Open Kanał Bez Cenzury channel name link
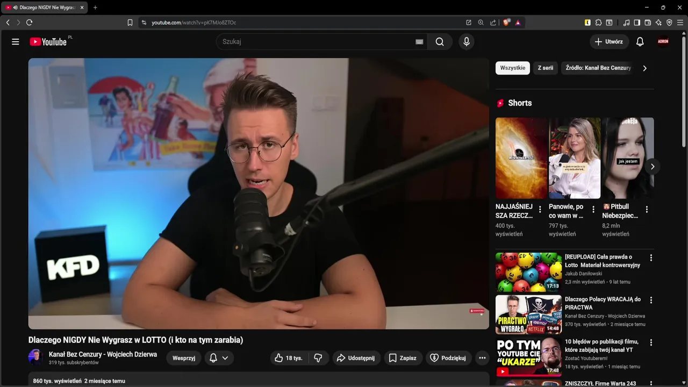Viewport: 688px width, 387px height. (103, 354)
